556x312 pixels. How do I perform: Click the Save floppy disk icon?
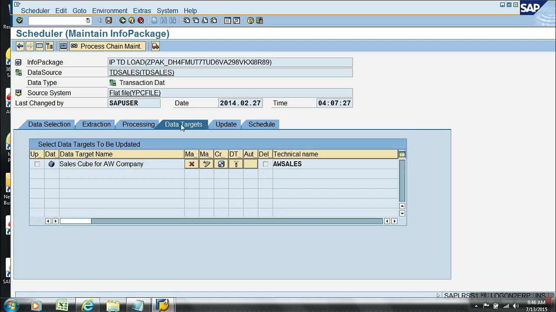tap(109, 20)
